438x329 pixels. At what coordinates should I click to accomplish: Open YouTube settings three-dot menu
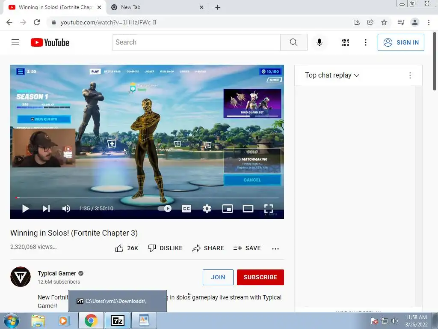[x=365, y=42]
